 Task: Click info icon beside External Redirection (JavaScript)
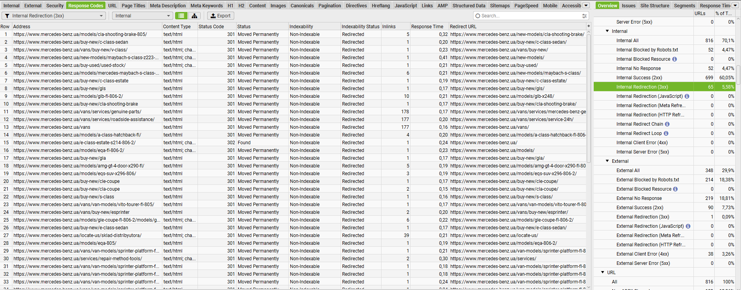[688, 226]
